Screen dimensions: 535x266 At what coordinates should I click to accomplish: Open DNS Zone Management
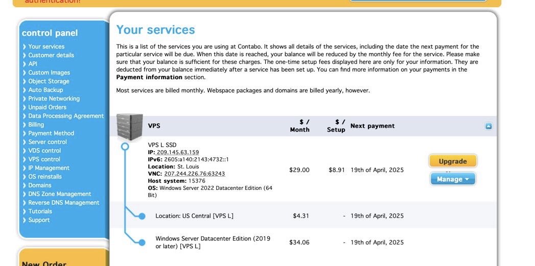tap(59, 194)
